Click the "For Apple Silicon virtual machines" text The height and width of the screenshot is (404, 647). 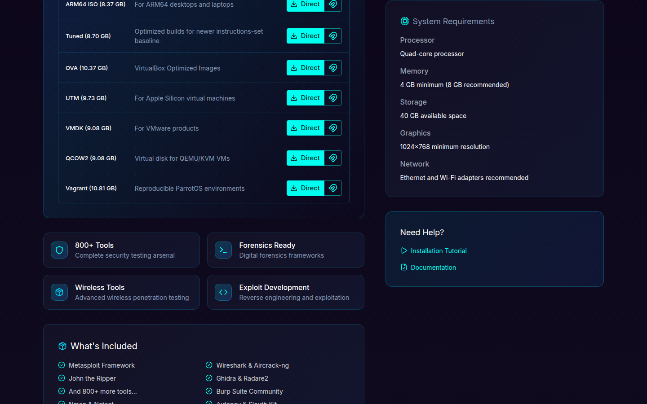click(185, 98)
